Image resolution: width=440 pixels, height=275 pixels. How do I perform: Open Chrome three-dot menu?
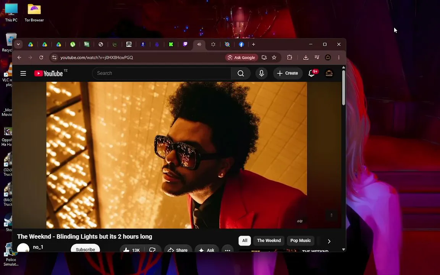point(339,58)
